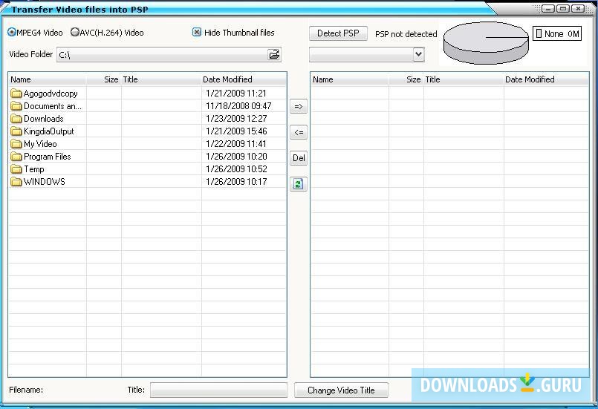Click the date 1/22/2009 11:41
Viewport: 598px width, 409px height.
pos(236,144)
